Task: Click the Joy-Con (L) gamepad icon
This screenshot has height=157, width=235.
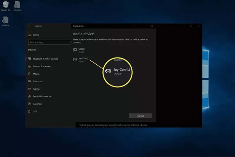Action: pos(75,59)
